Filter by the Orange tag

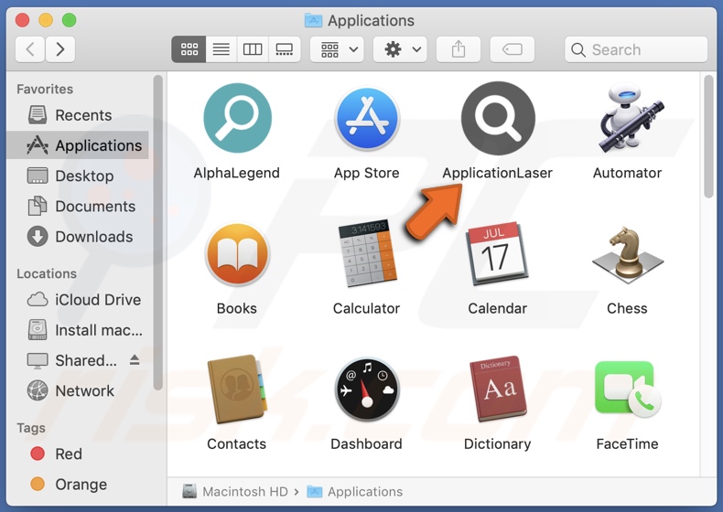[x=77, y=485]
